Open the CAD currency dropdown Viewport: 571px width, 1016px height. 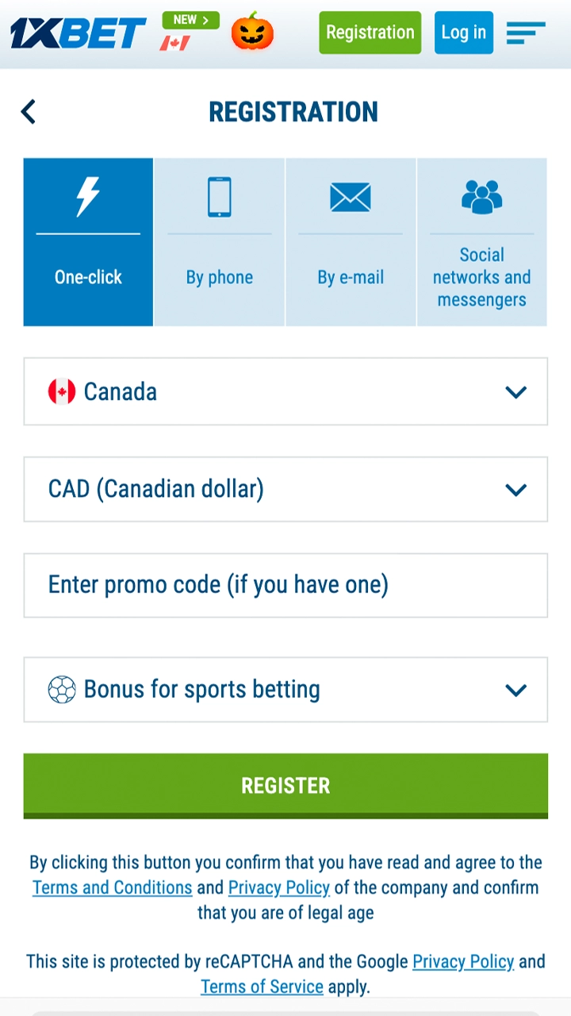click(x=285, y=489)
